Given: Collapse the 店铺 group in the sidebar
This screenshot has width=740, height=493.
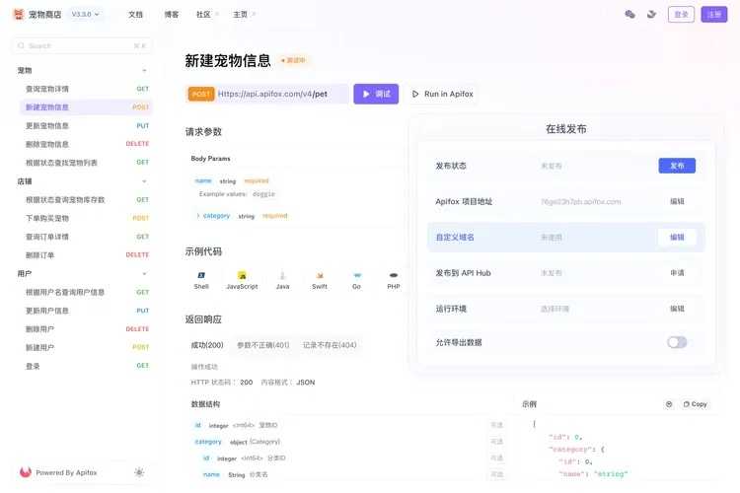Looking at the screenshot, I should pos(144,181).
